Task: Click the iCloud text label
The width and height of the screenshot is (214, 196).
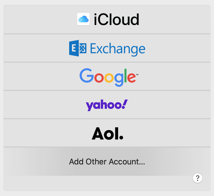Action: click(116, 19)
